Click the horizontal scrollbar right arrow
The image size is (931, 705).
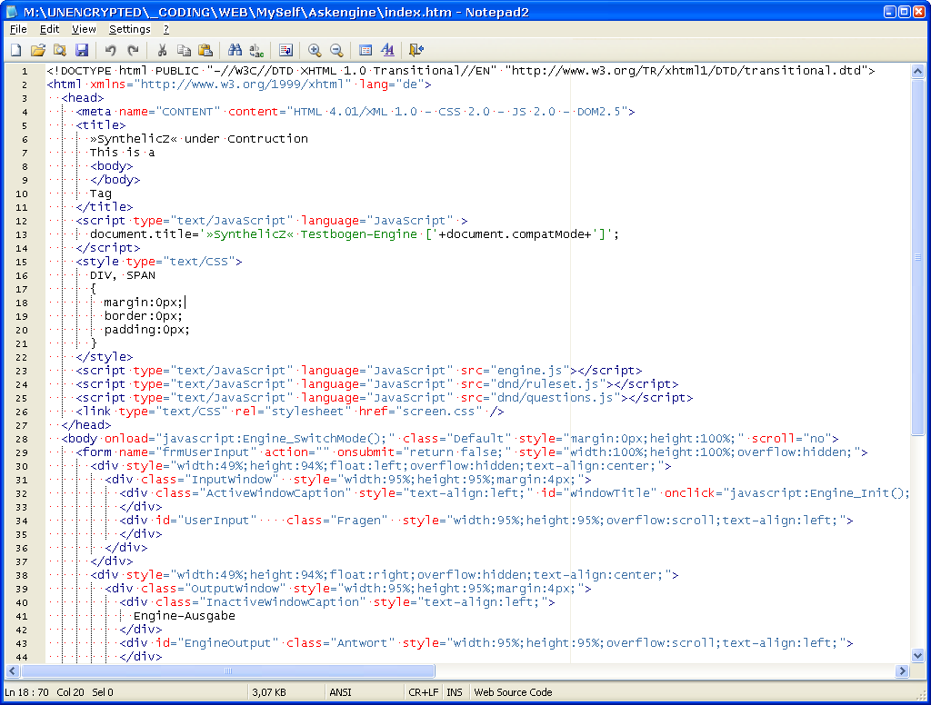pyautogui.click(x=903, y=671)
